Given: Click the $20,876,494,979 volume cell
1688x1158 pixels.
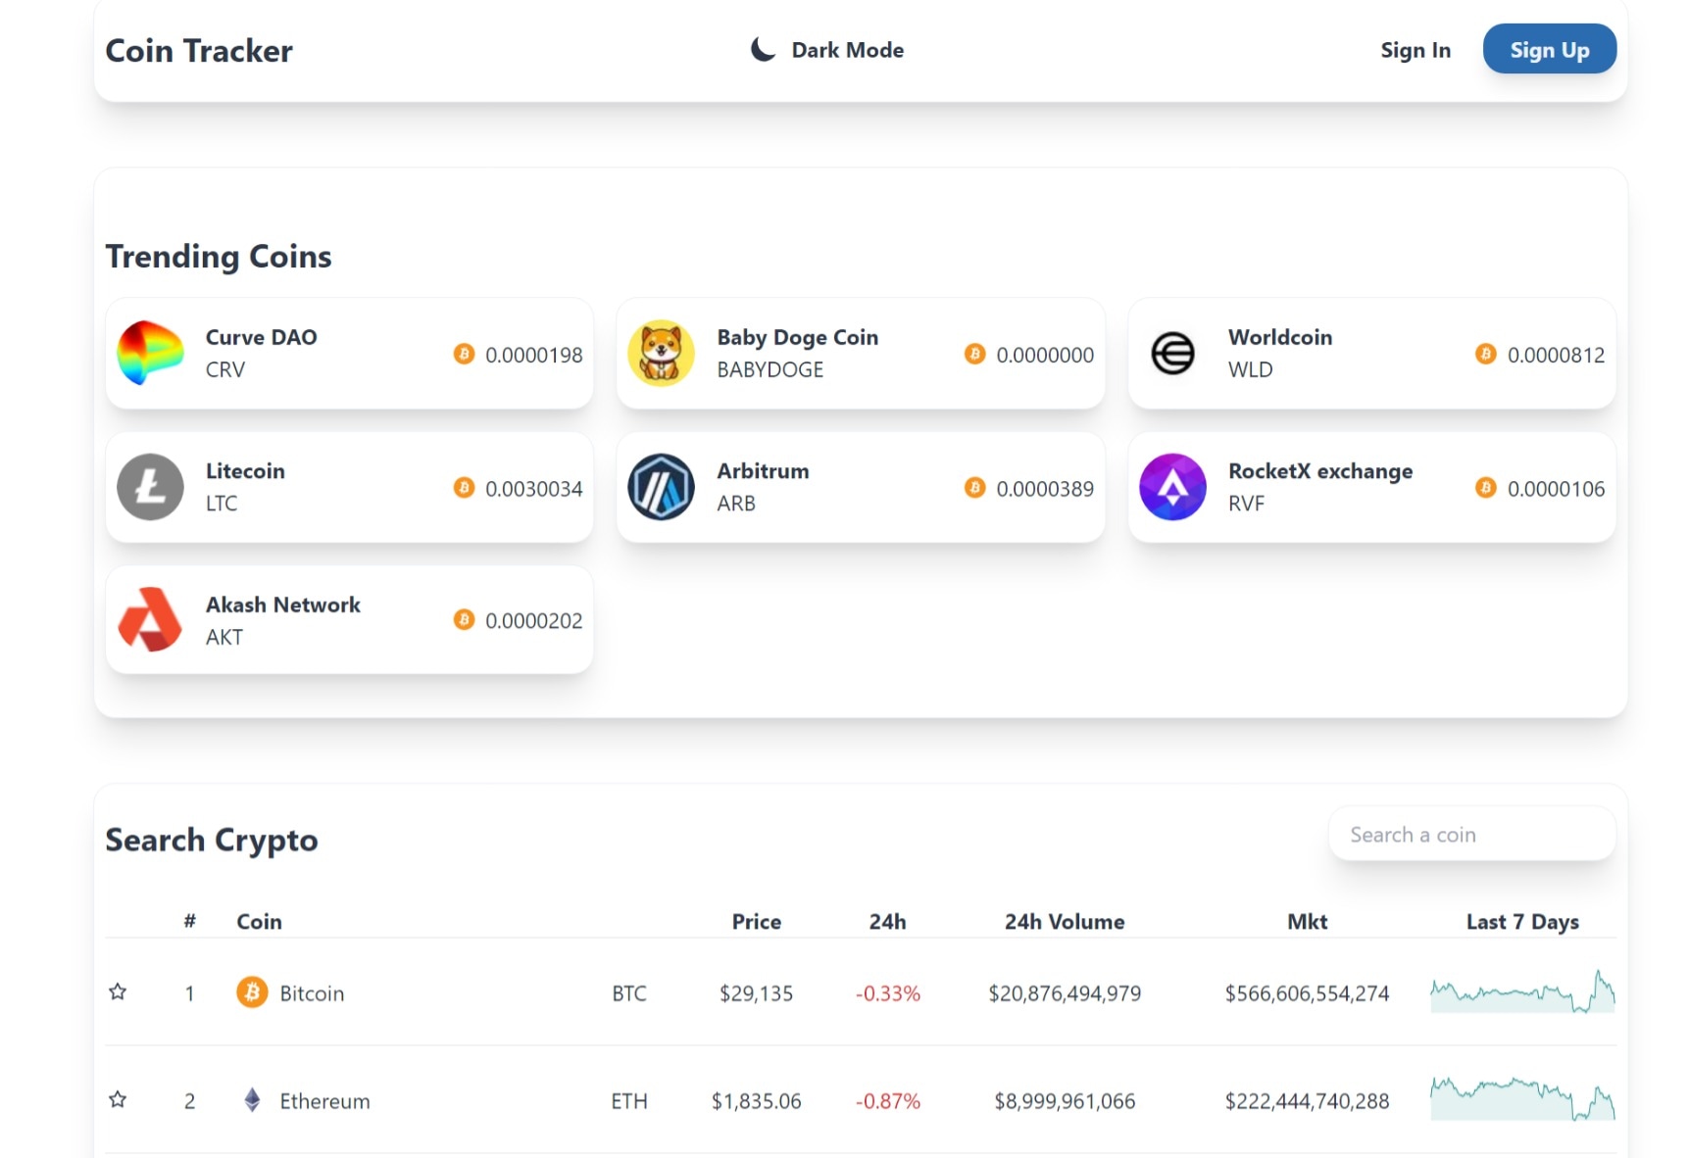Looking at the screenshot, I should click(x=1065, y=993).
